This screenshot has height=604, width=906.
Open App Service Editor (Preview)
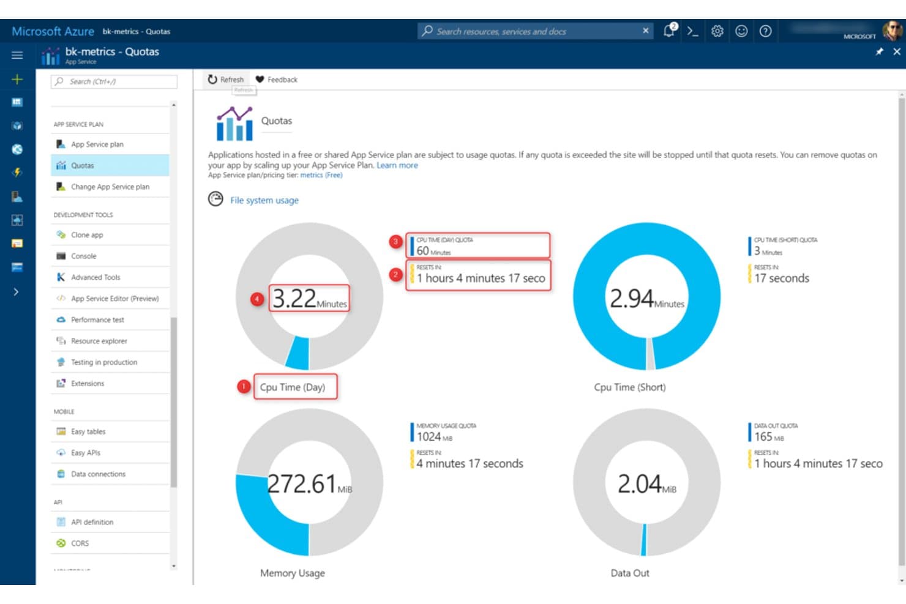coord(110,299)
